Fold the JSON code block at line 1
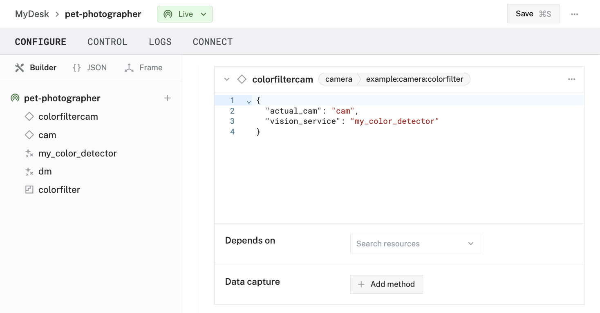Image resolution: width=600 pixels, height=313 pixels. [x=249, y=101]
